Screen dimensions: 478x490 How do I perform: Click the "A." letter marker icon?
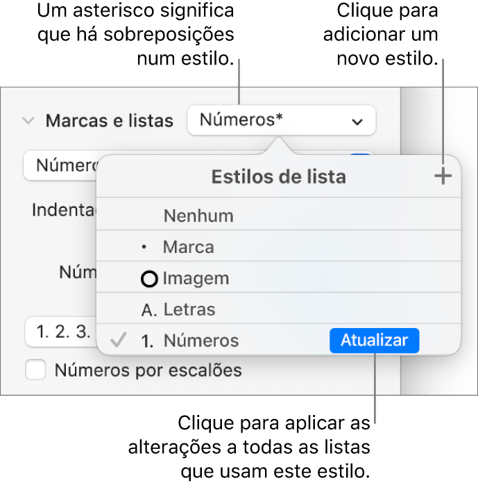149,310
